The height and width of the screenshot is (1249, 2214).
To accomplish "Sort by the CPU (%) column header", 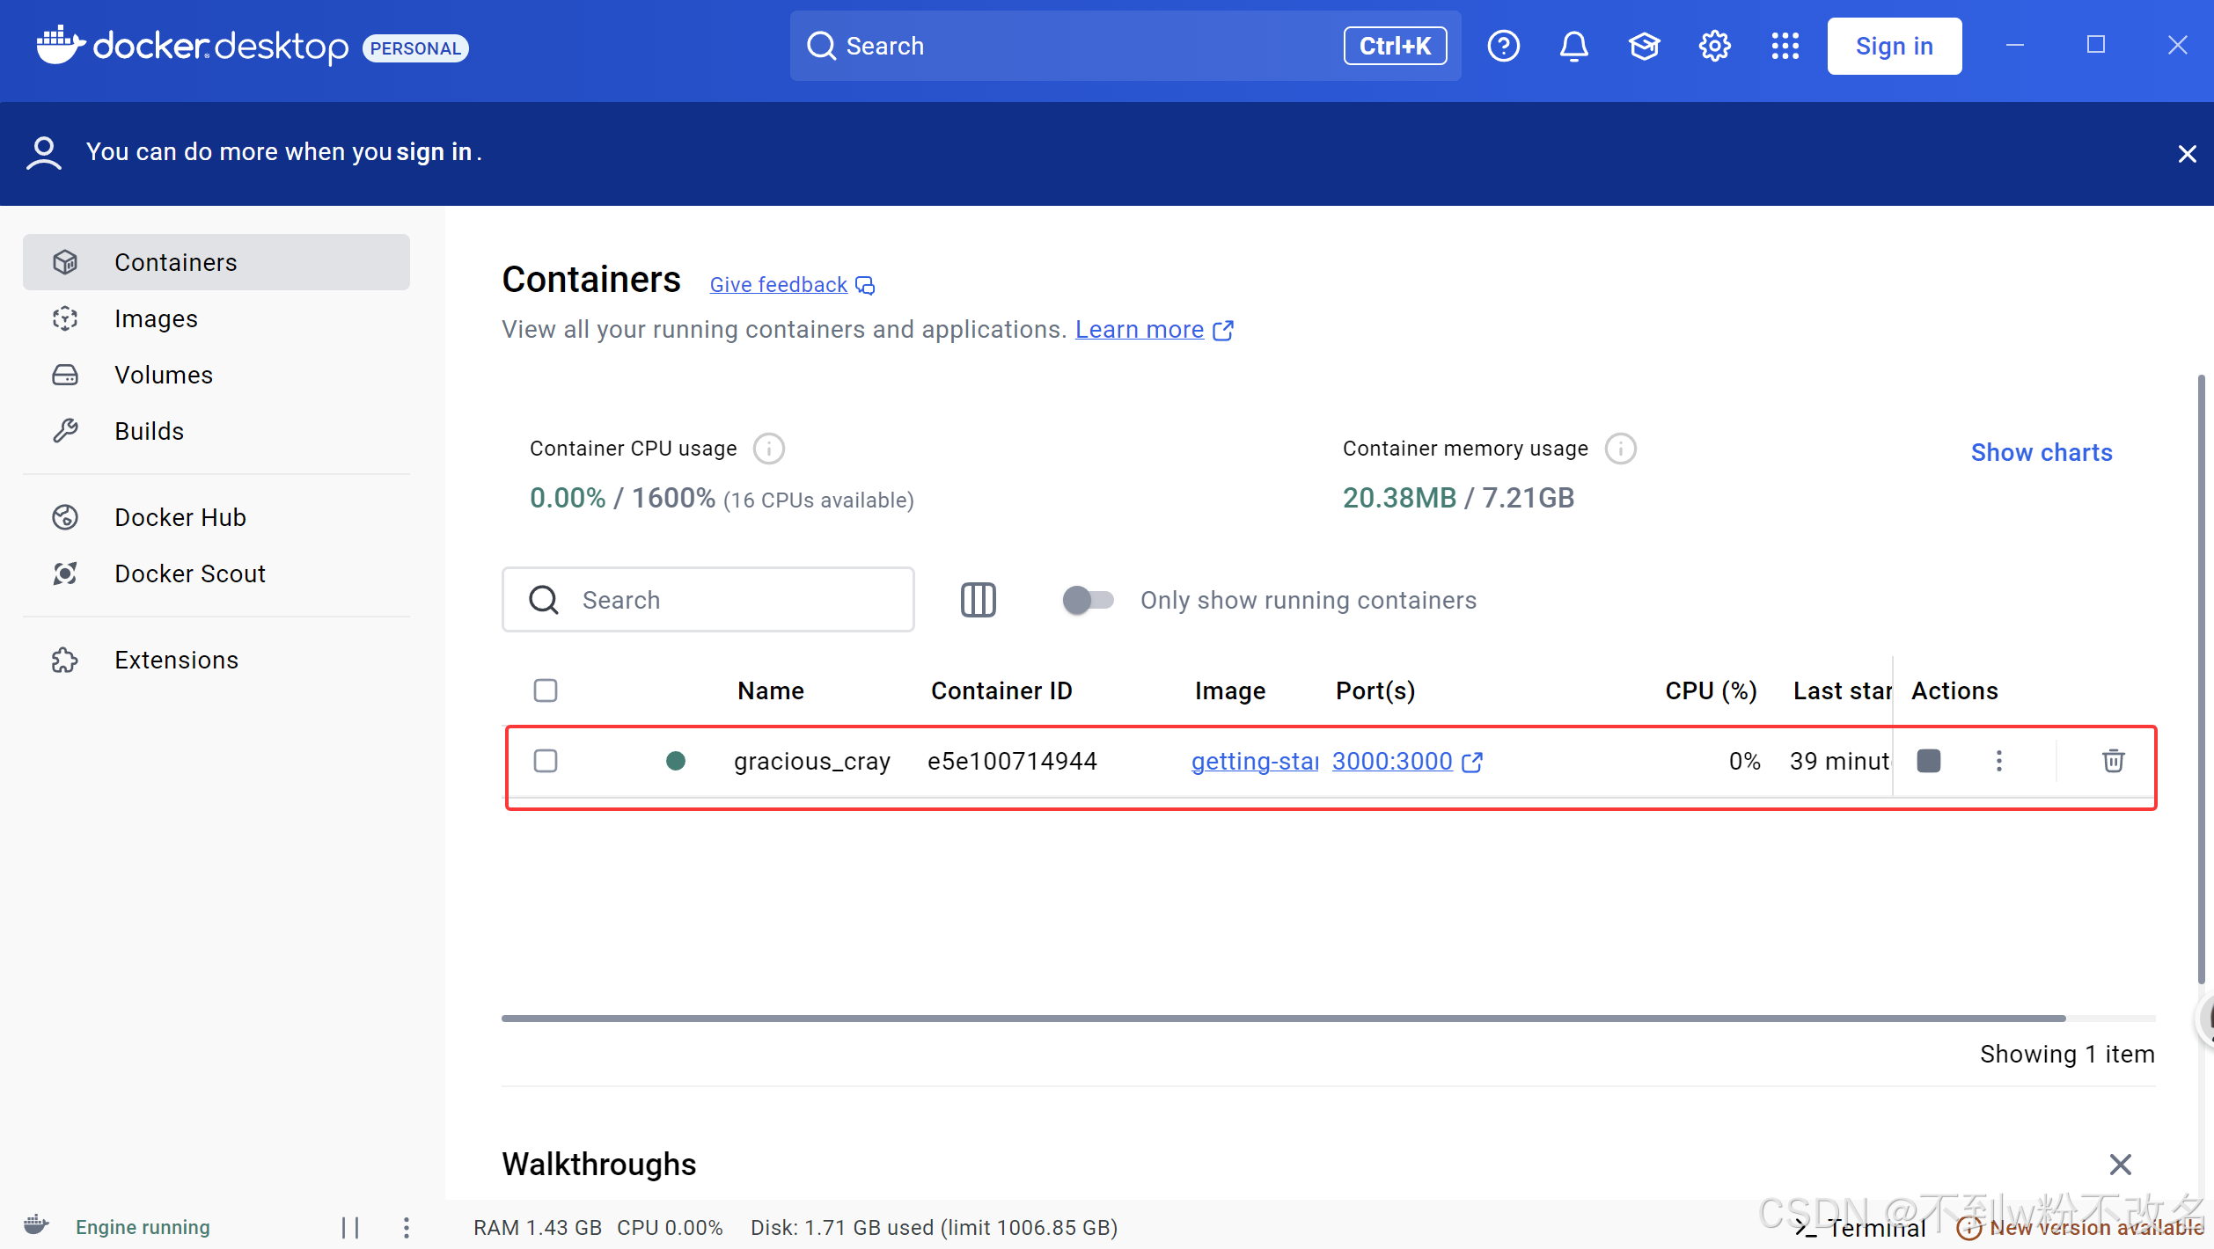I will click(1710, 691).
